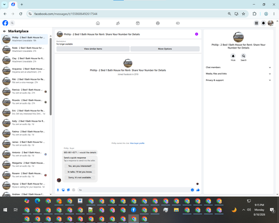The image size is (279, 223).
Task: Open the Friends icon in top navigation
Action: (x=118, y=23)
